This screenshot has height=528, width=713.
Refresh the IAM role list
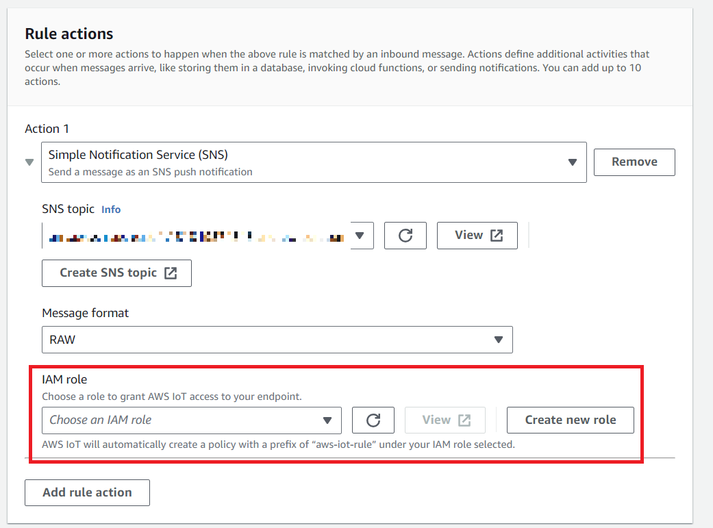click(x=373, y=420)
